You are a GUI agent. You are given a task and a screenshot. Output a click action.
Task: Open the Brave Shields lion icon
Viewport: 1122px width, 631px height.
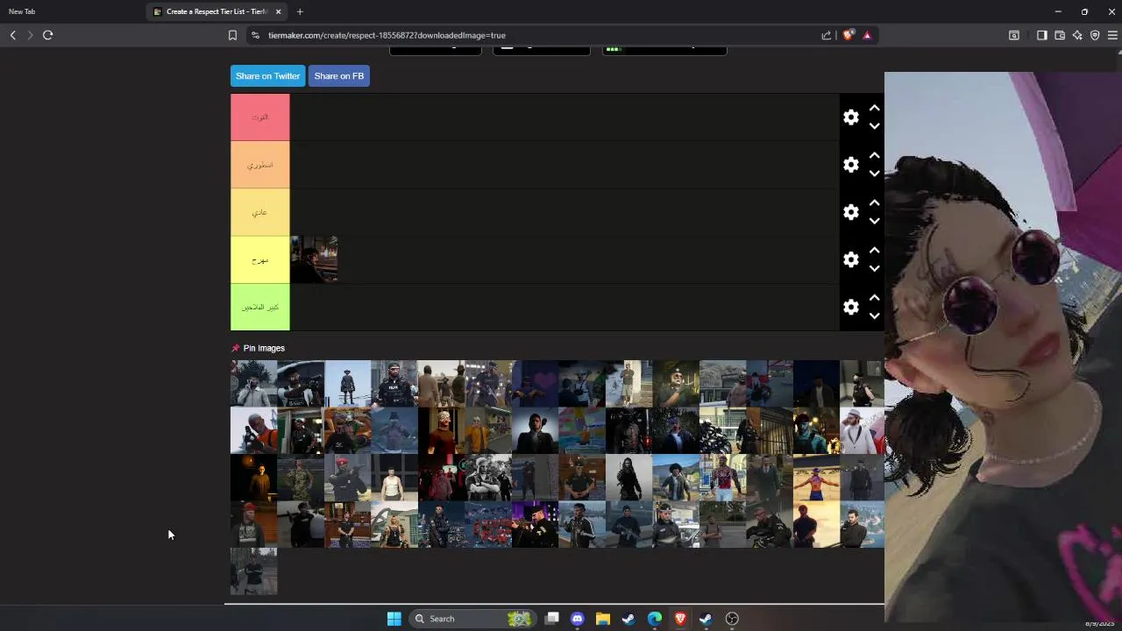tap(848, 35)
